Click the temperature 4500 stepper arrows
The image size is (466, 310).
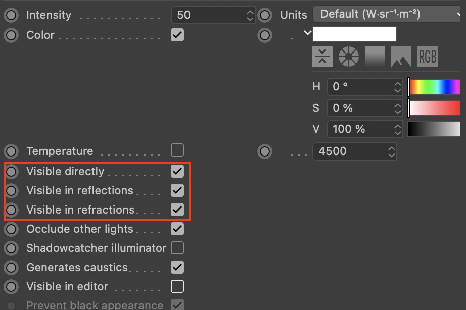pos(391,151)
